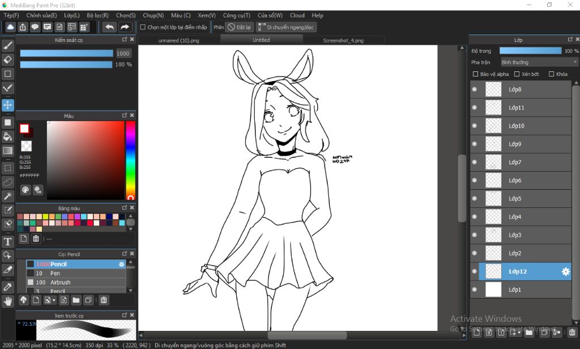Viewport: 580px width, 349px height.
Task: Delete brush with the Cọ panel trash icon
Action: (104, 300)
